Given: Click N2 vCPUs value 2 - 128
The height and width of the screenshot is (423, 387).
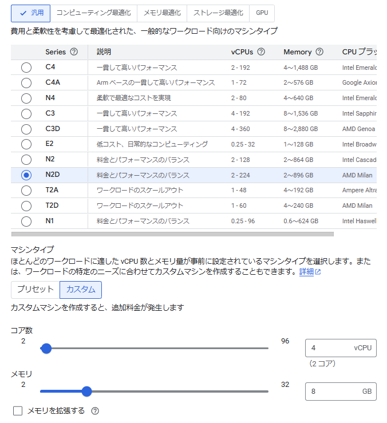Looking at the screenshot, I should point(240,160).
